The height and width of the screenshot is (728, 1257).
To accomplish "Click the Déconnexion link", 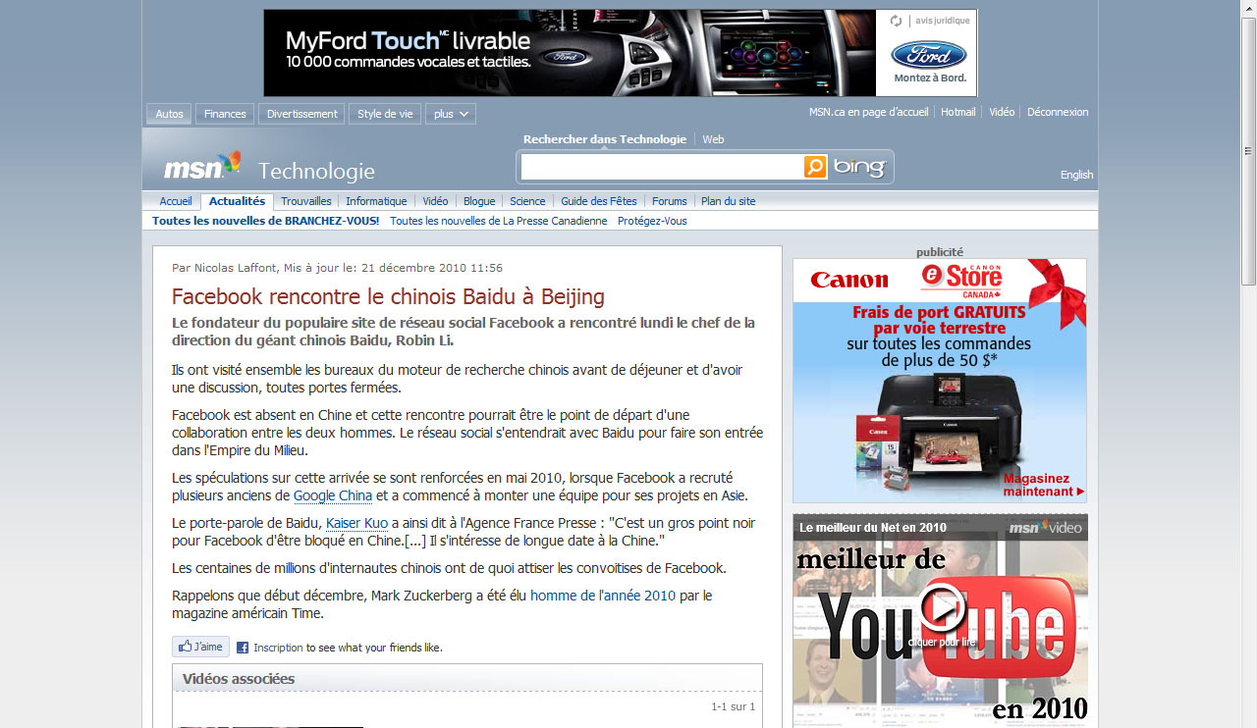I will click(x=1058, y=112).
